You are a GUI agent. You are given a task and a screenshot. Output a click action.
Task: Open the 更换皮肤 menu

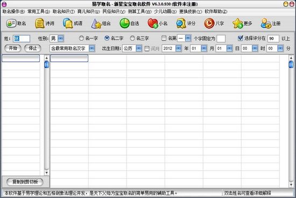pyautogui.click(x=191, y=11)
